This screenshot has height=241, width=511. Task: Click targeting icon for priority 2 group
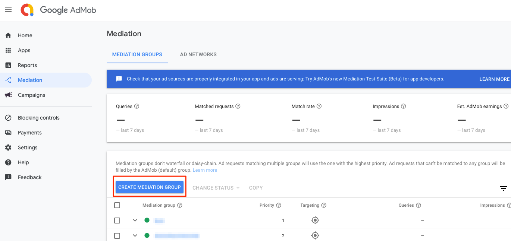pyautogui.click(x=315, y=235)
